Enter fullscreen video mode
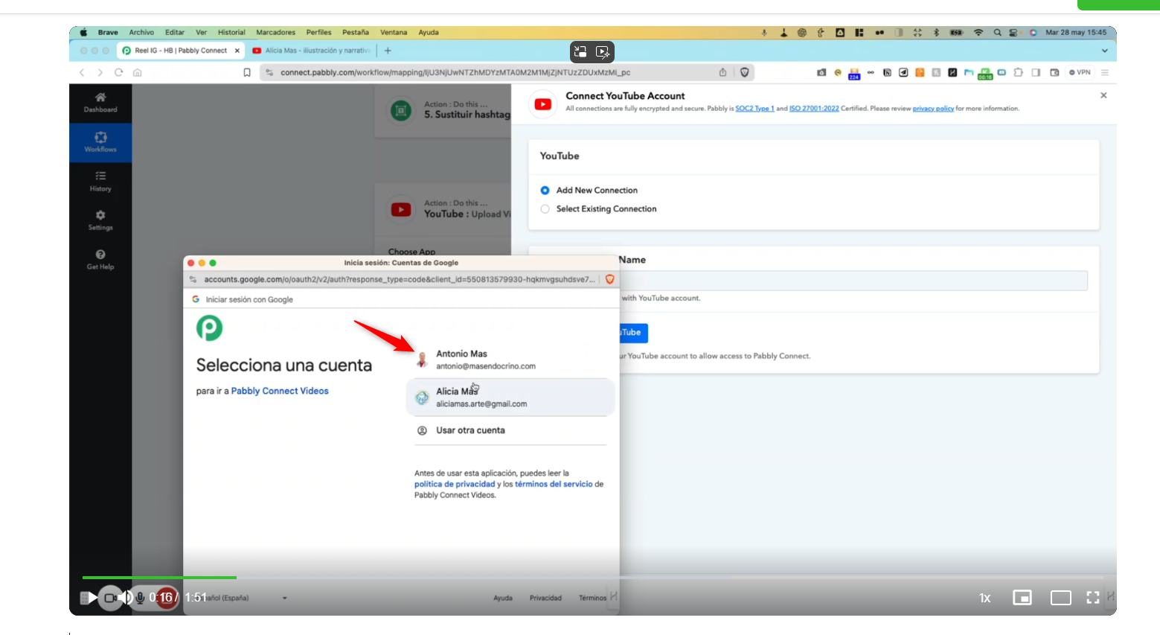Image resolution: width=1160 pixels, height=635 pixels. (1093, 598)
